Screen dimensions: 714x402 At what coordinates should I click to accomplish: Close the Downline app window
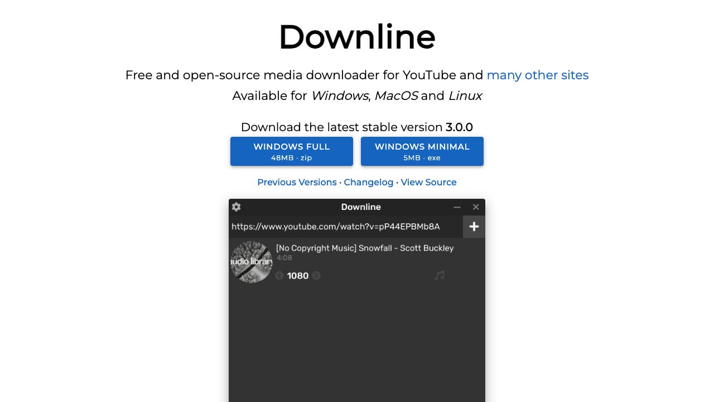(x=476, y=207)
